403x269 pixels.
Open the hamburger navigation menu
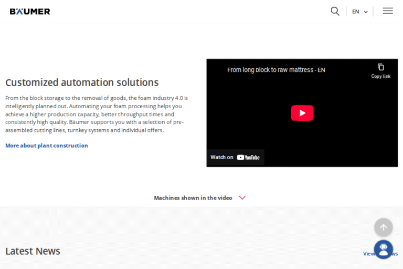coord(388,11)
